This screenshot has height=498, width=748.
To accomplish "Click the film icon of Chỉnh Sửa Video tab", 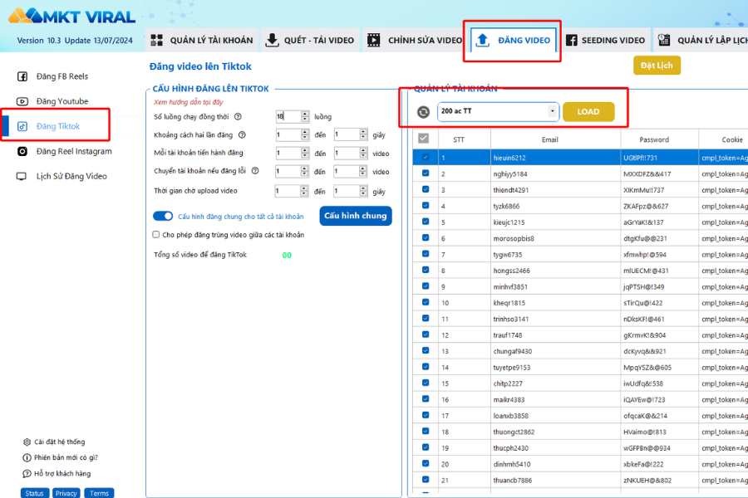I will [x=374, y=40].
